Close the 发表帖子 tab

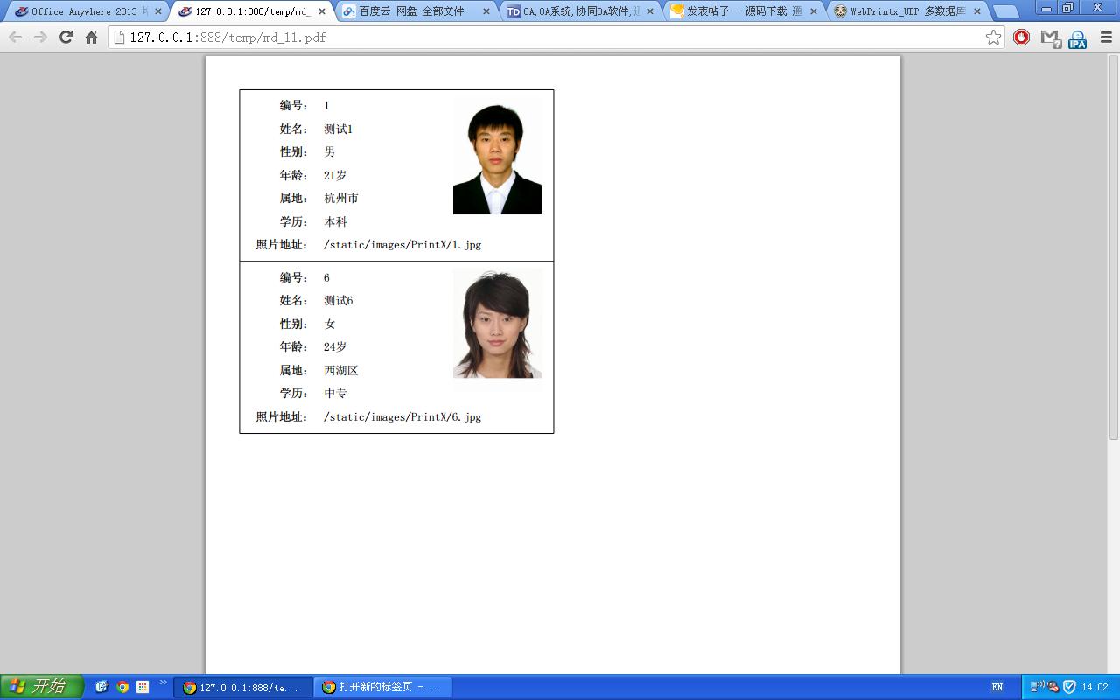click(814, 11)
